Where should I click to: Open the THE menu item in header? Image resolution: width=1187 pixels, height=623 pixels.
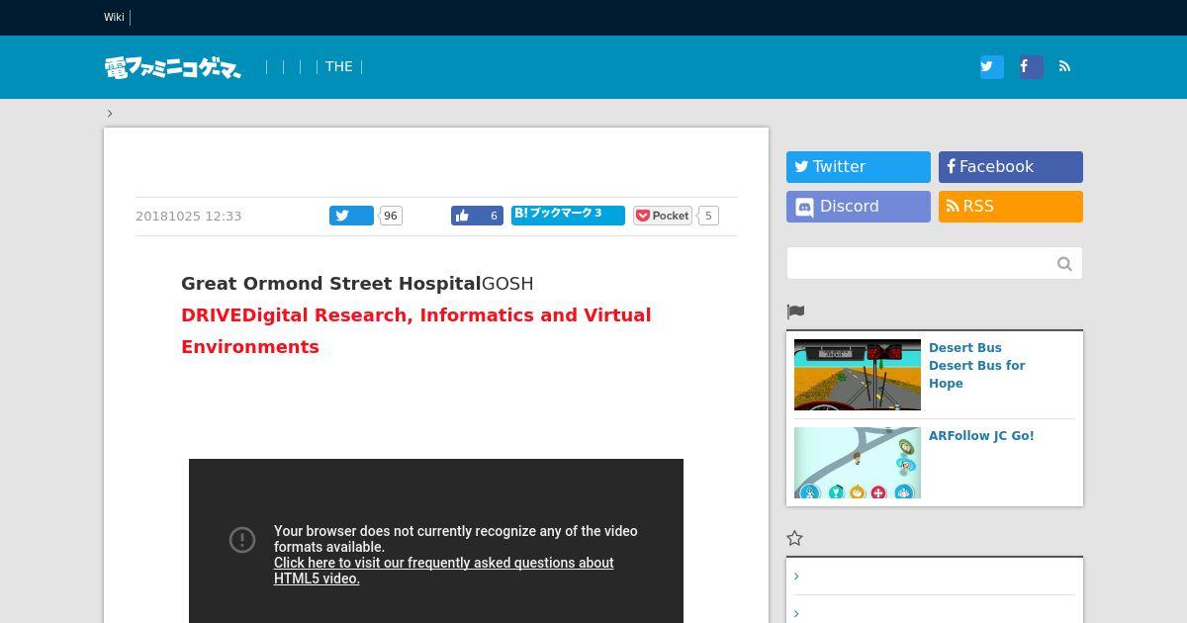coord(338,66)
